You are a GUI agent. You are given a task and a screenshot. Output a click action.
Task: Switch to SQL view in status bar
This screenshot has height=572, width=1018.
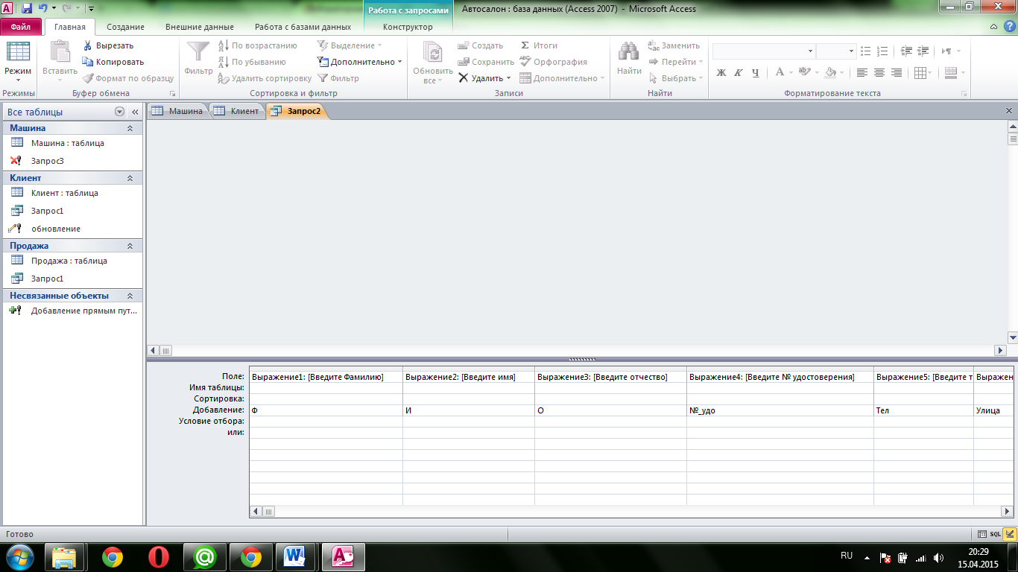(x=996, y=534)
